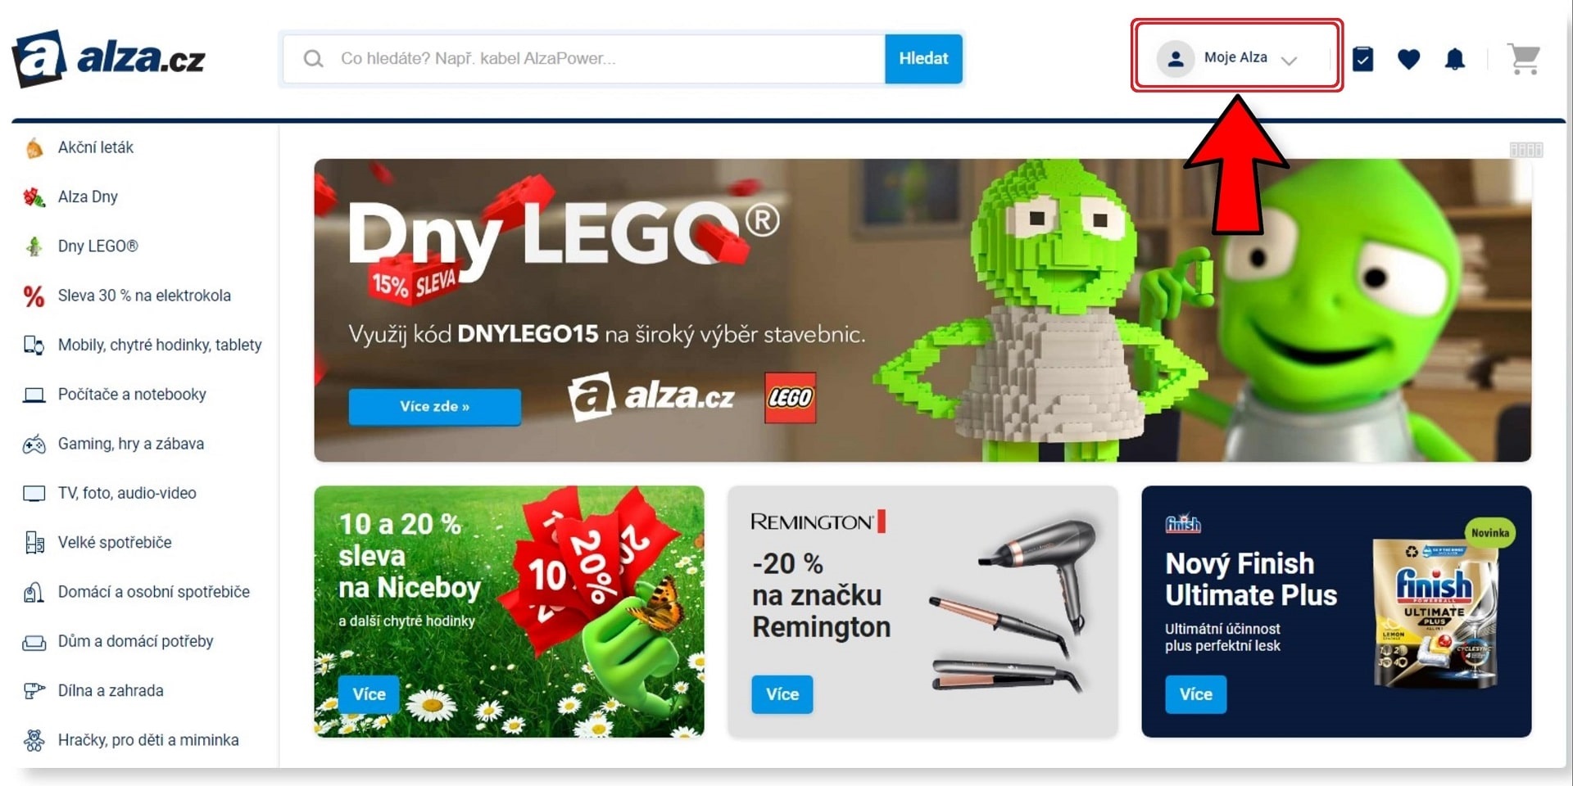Click the user avatar icon
This screenshot has height=786, width=1573.
(x=1175, y=59)
